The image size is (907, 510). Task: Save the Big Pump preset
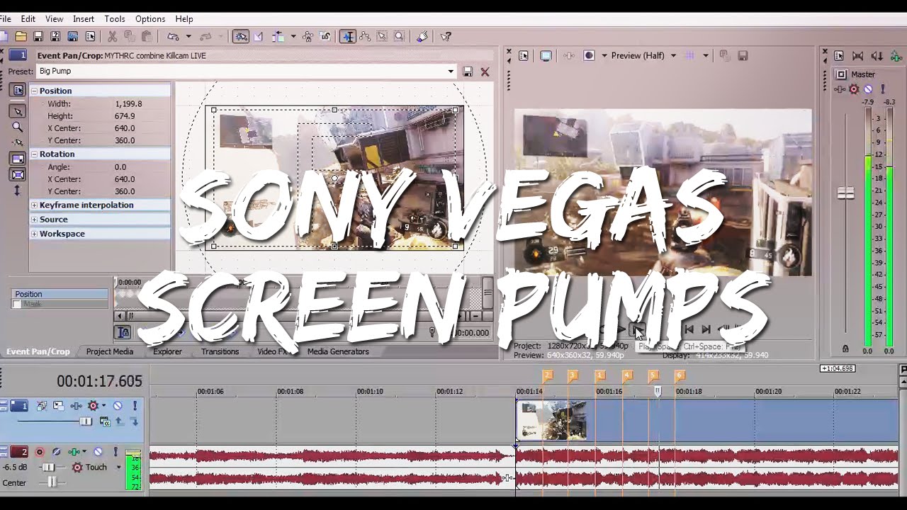tap(468, 72)
